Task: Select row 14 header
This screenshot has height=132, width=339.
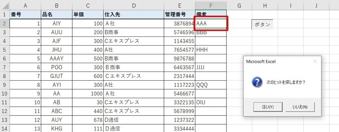Action: [x=5, y=129]
